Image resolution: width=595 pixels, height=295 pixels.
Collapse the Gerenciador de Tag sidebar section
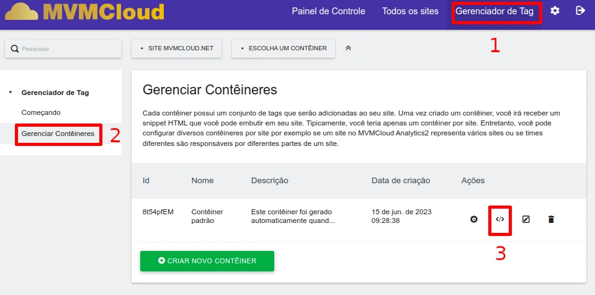click(11, 93)
